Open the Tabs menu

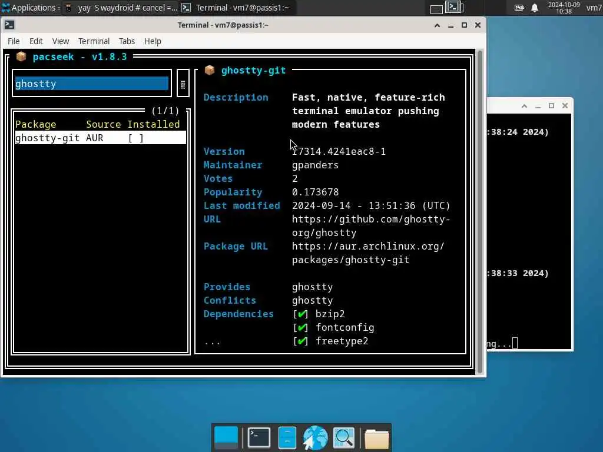(x=127, y=41)
